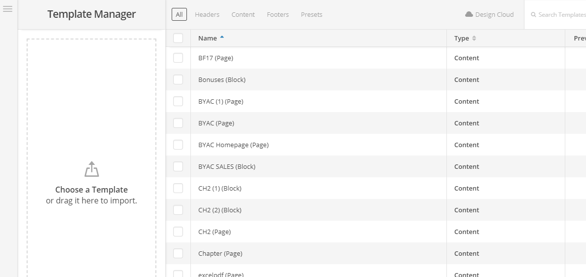This screenshot has height=277, width=586.
Task: Click the search magnifier icon
Action: tap(533, 15)
